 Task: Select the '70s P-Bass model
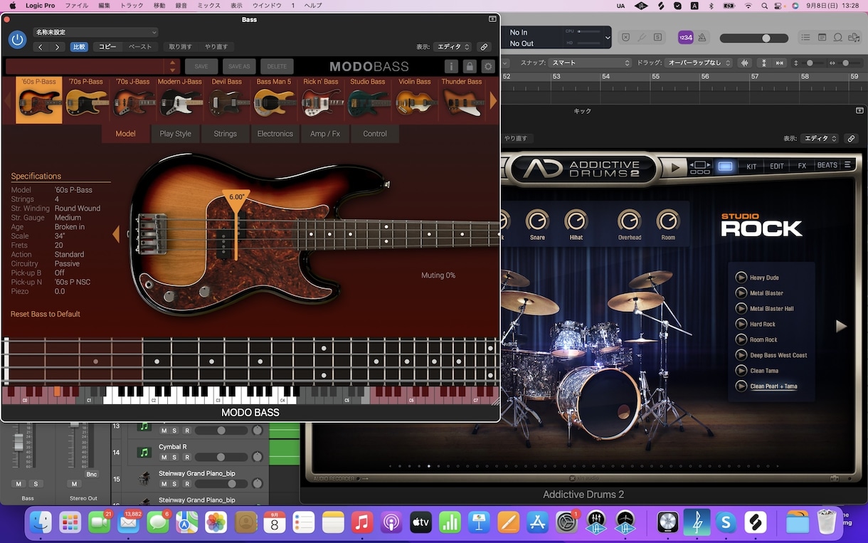click(85, 100)
